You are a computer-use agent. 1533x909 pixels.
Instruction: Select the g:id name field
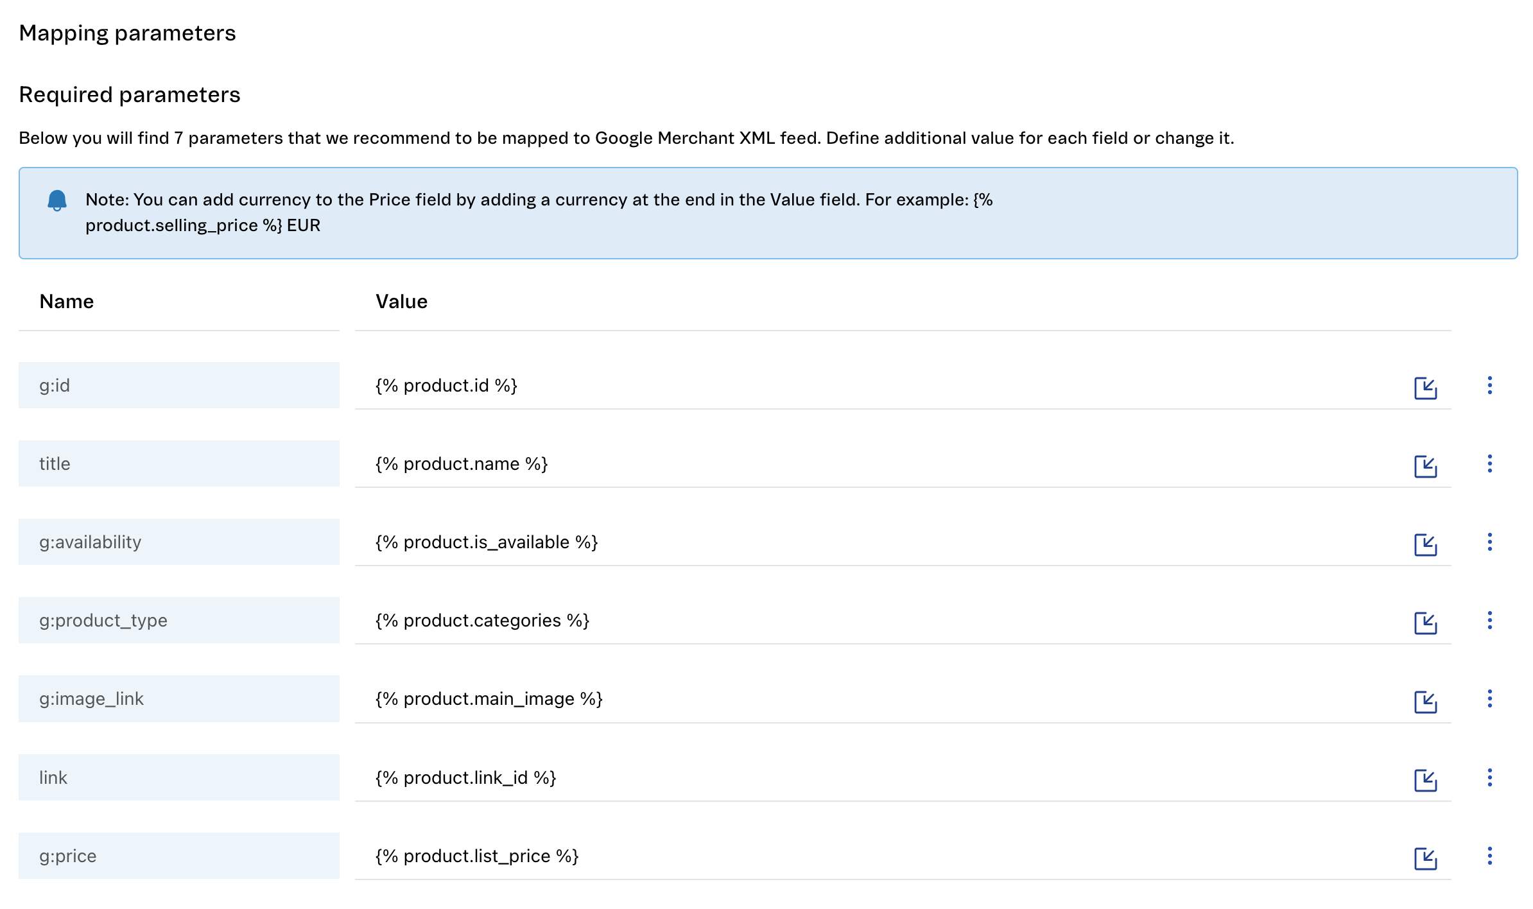(x=179, y=385)
